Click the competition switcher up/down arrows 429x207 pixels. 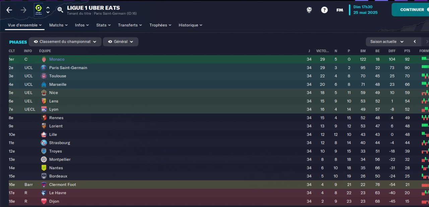(x=48, y=10)
